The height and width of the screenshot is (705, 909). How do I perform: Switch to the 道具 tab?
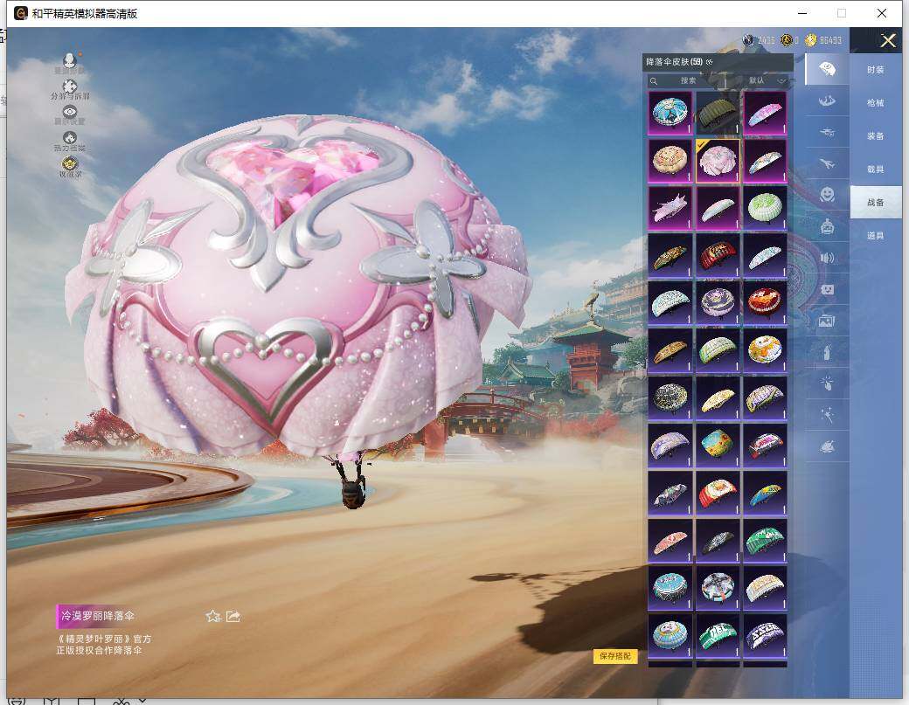click(876, 236)
